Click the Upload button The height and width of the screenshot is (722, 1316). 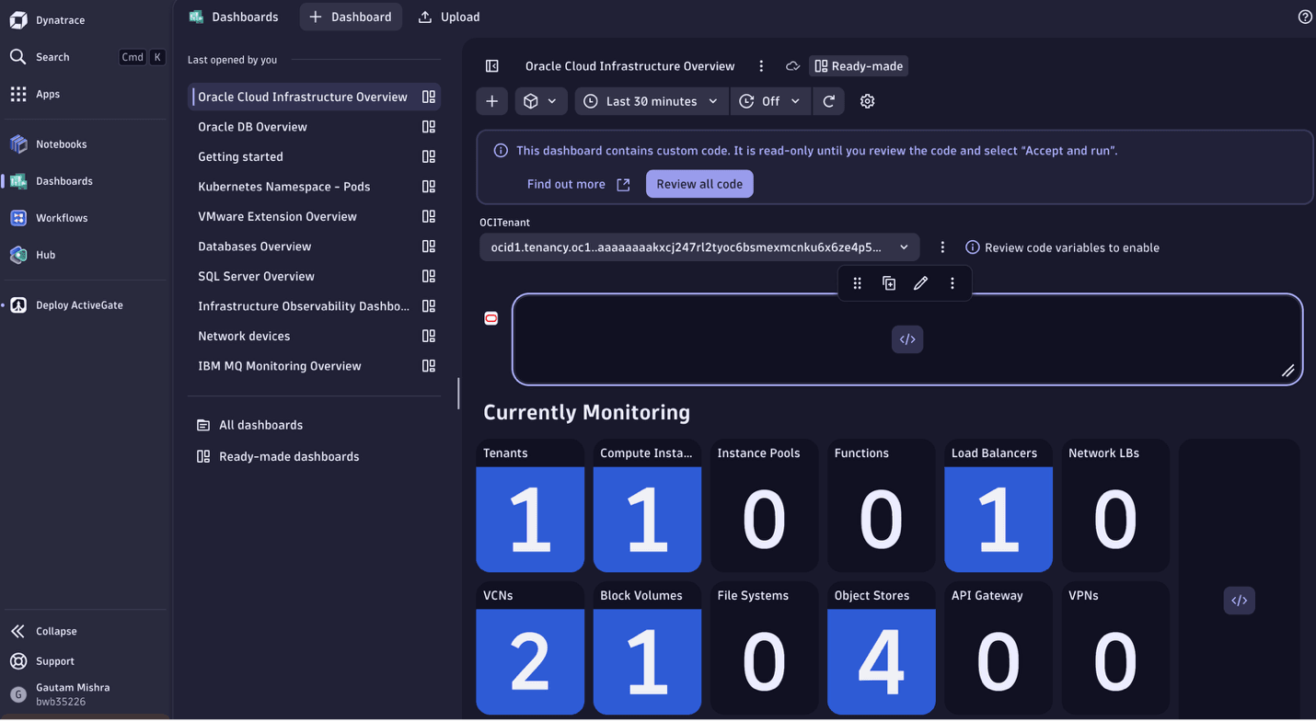click(449, 17)
